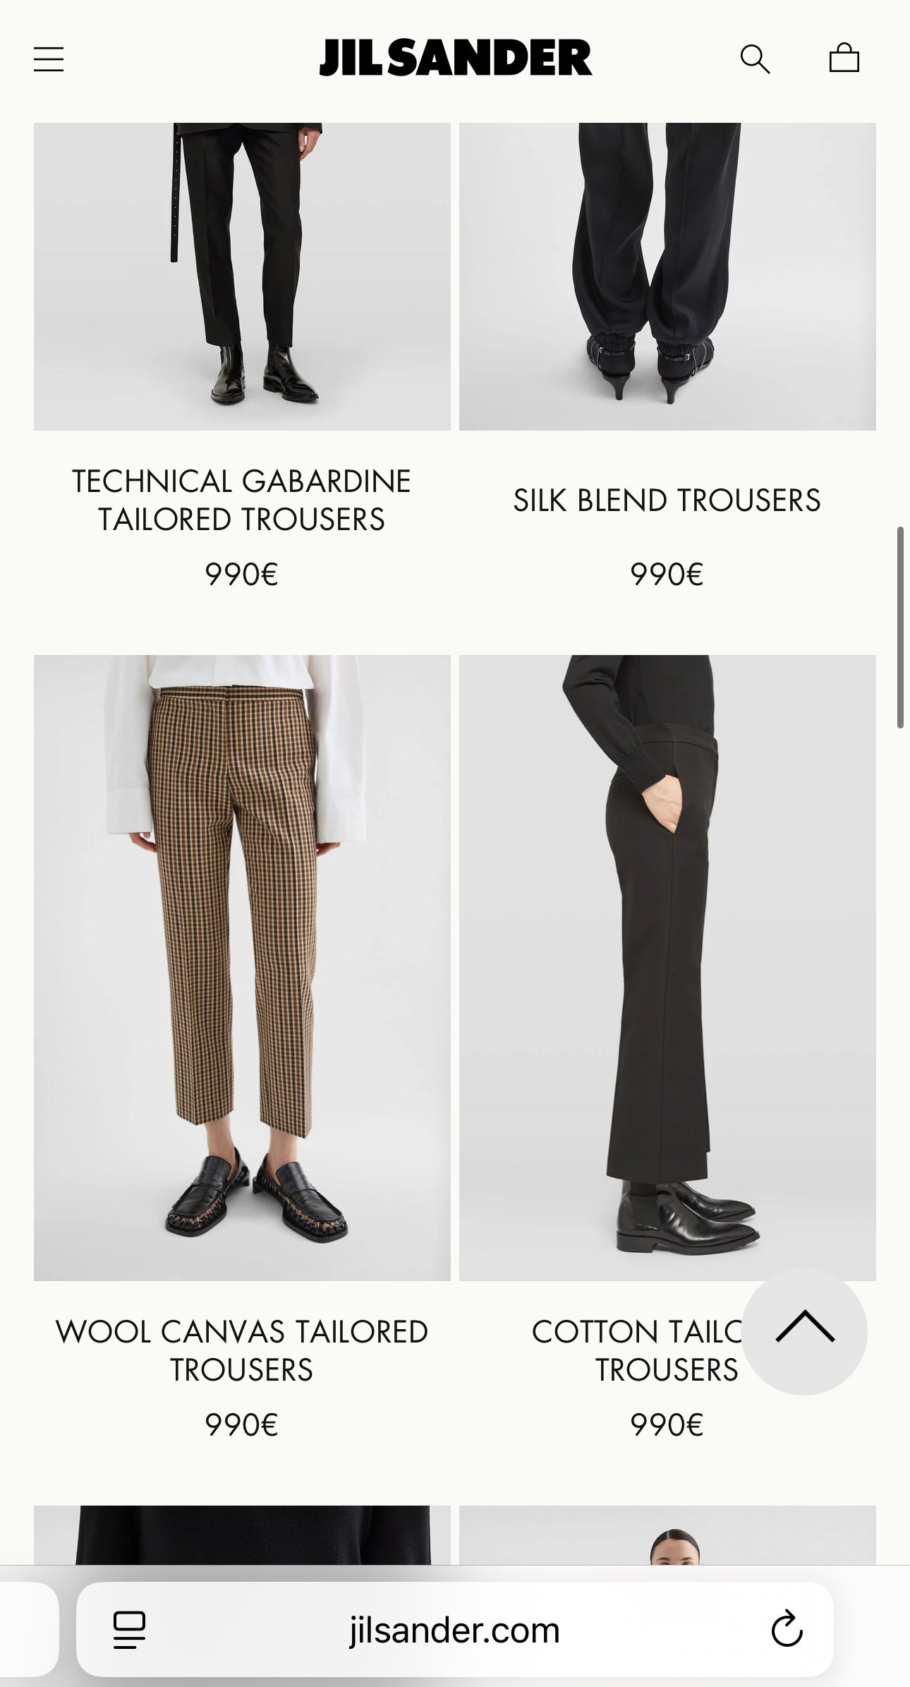This screenshot has width=910, height=1687.
Task: Open Technical Gabardine Tailored Trousers link
Action: click(241, 500)
